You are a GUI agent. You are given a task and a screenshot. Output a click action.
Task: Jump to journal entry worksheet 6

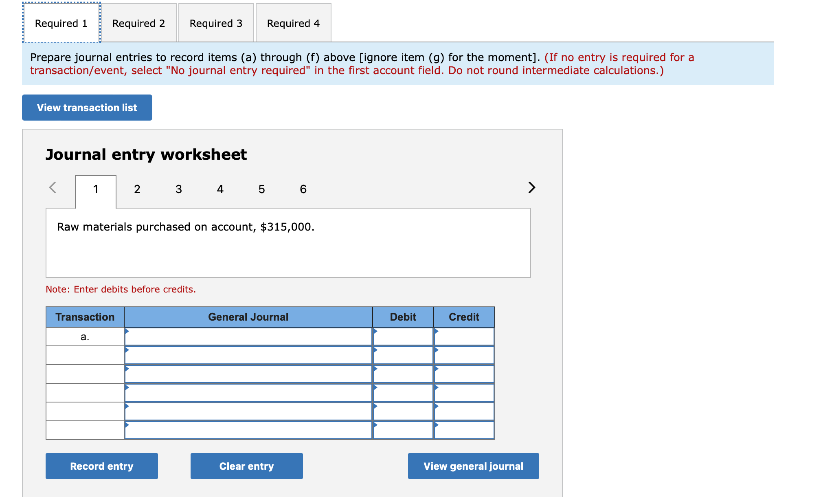303,189
